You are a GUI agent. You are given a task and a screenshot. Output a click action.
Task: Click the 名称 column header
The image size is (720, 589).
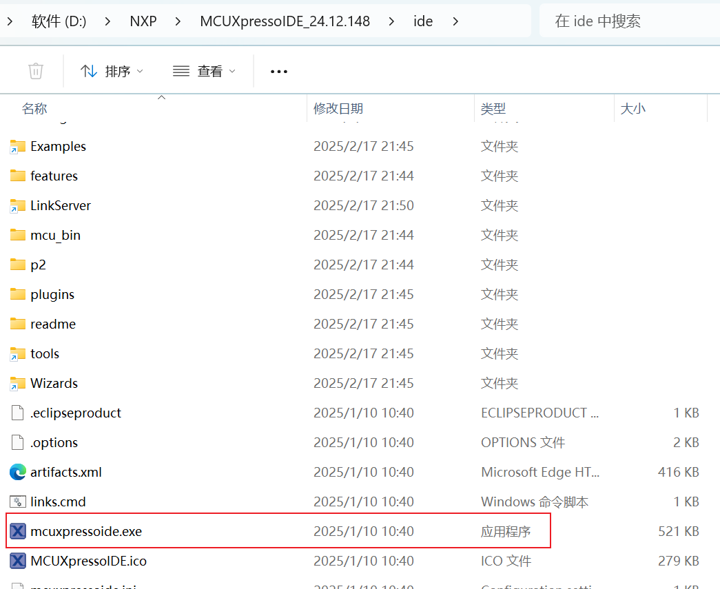pos(34,109)
